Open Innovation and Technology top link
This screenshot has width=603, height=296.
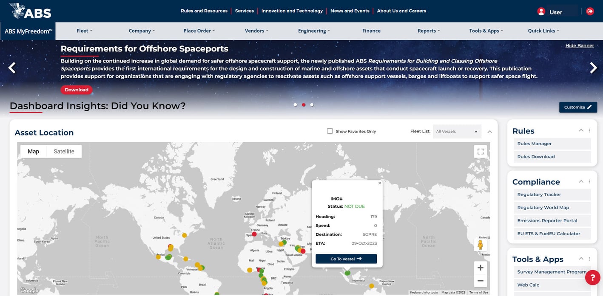coord(292,11)
